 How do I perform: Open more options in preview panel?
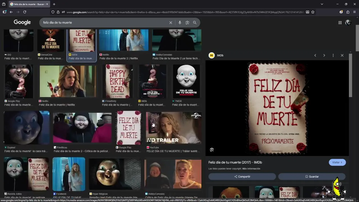click(x=333, y=56)
